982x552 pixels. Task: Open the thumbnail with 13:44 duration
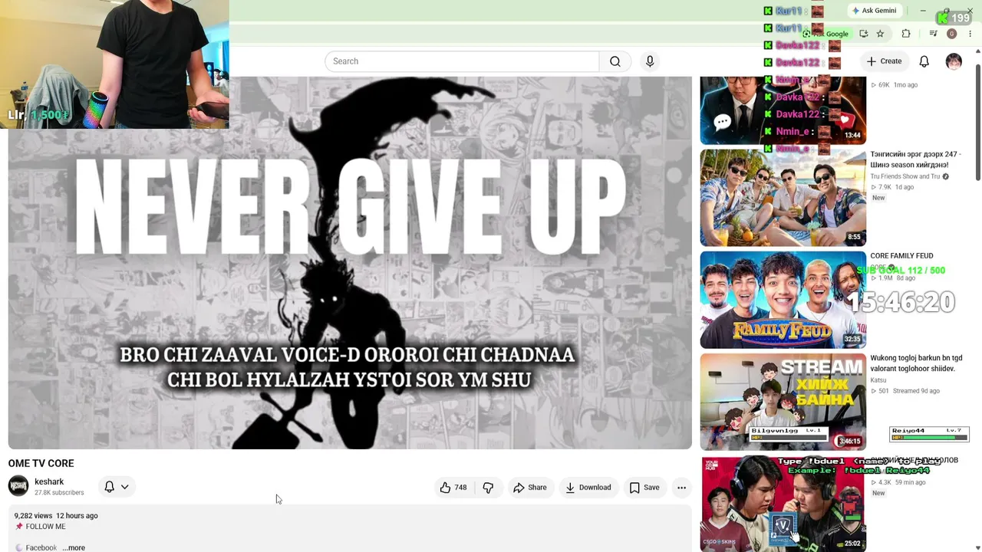pyautogui.click(x=783, y=110)
